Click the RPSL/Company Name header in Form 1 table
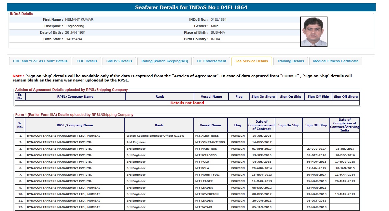This screenshot has width=389, height=211. 75,125
